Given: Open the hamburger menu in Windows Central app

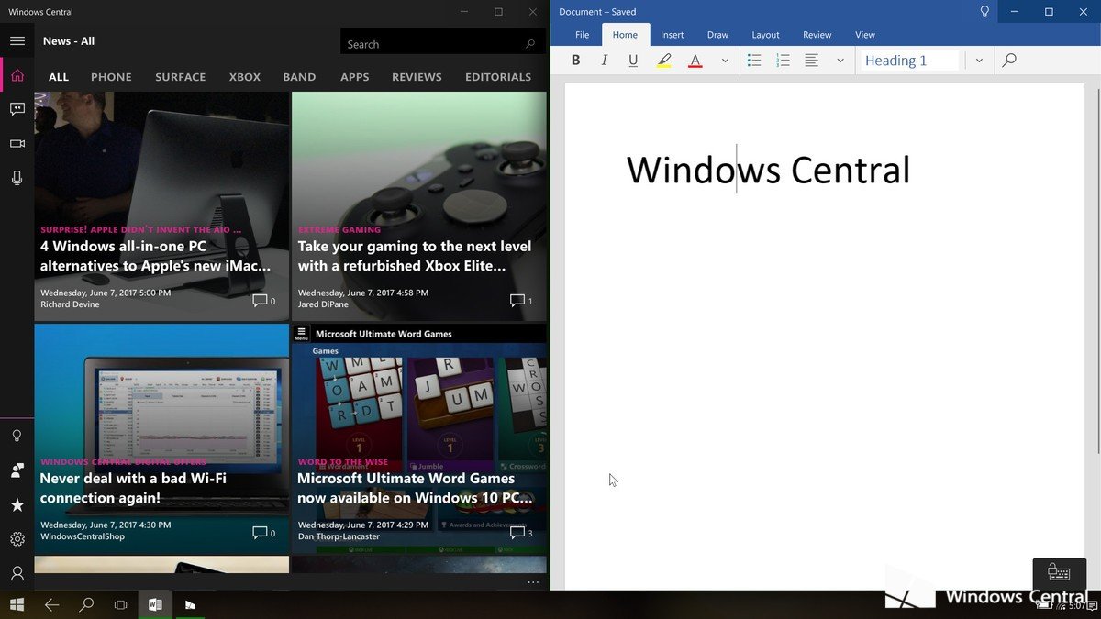Looking at the screenshot, I should click(x=17, y=40).
